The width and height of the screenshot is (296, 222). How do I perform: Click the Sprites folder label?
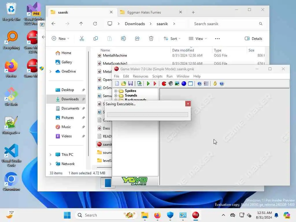pyautogui.click(x=130, y=91)
